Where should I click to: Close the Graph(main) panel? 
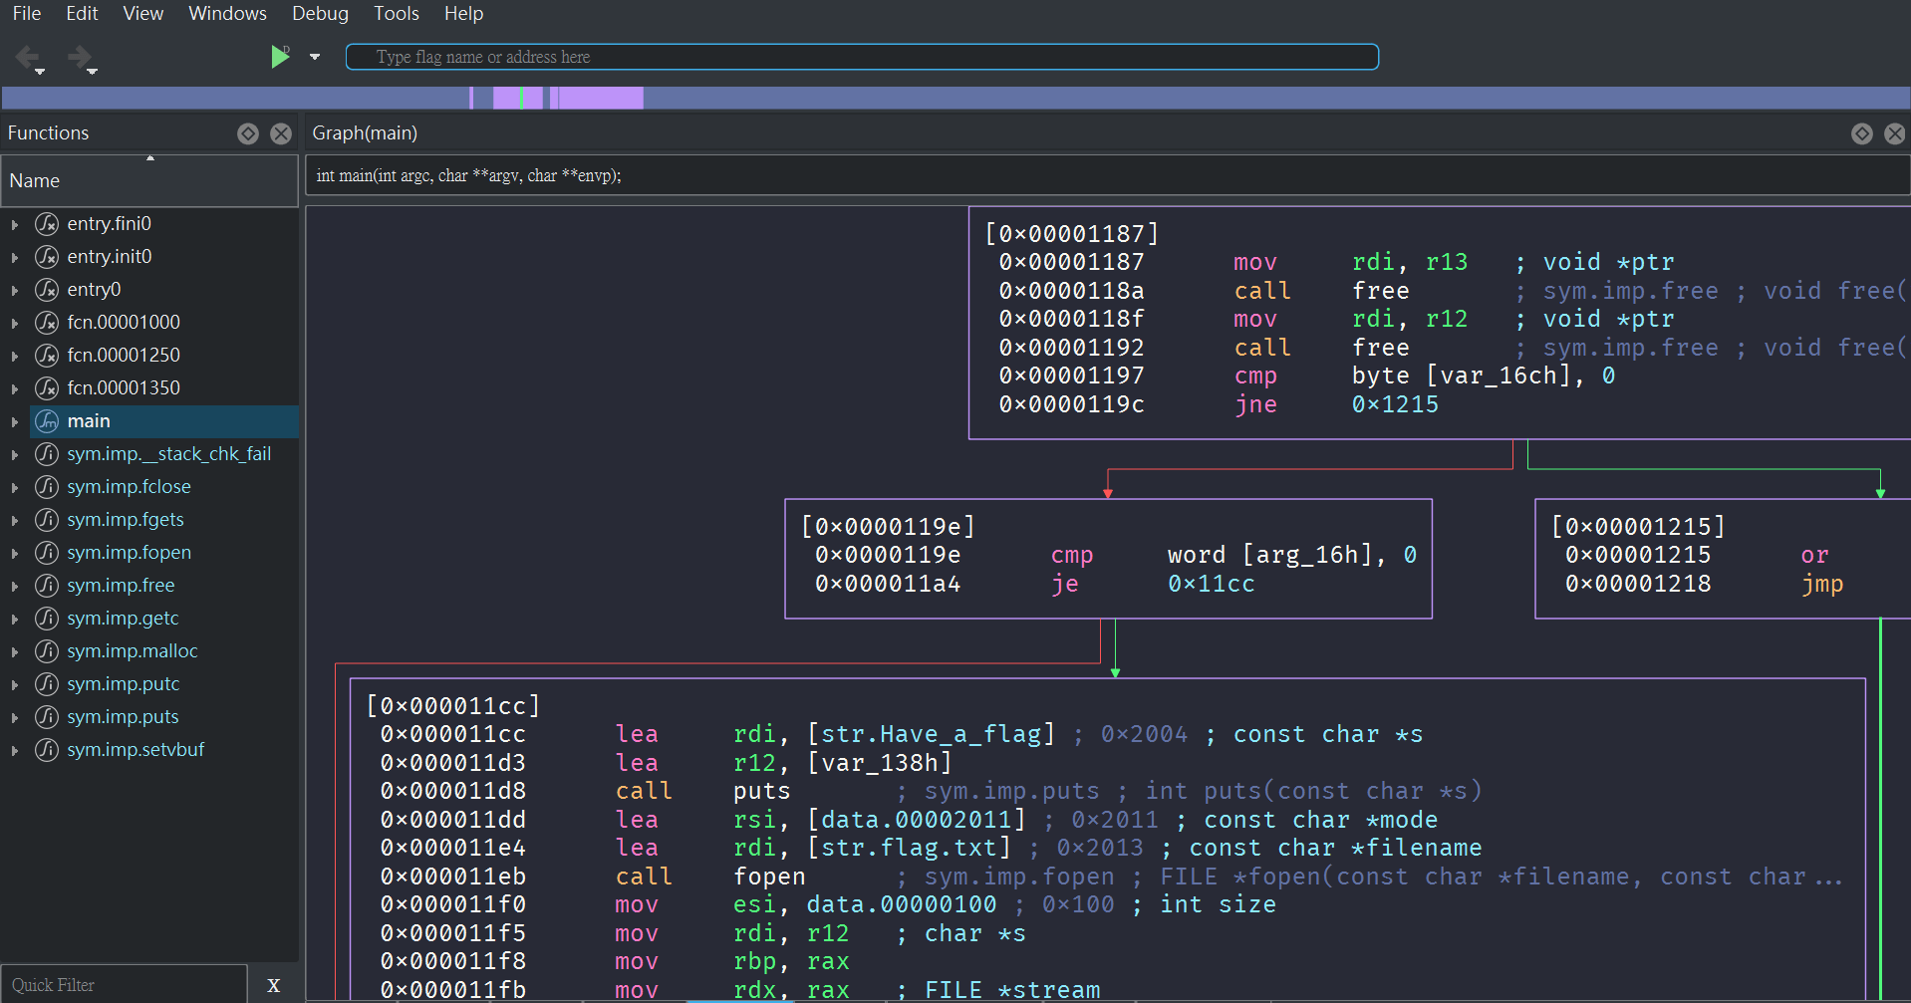click(1894, 133)
